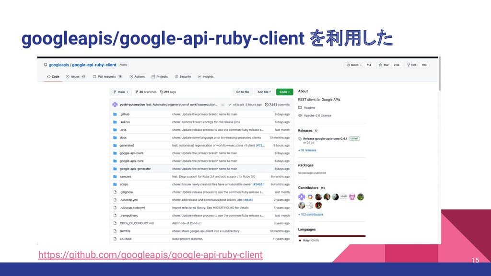Click the first contributor avatar
Image resolution: width=491 pixels, height=276 pixels.
[x=302, y=197]
